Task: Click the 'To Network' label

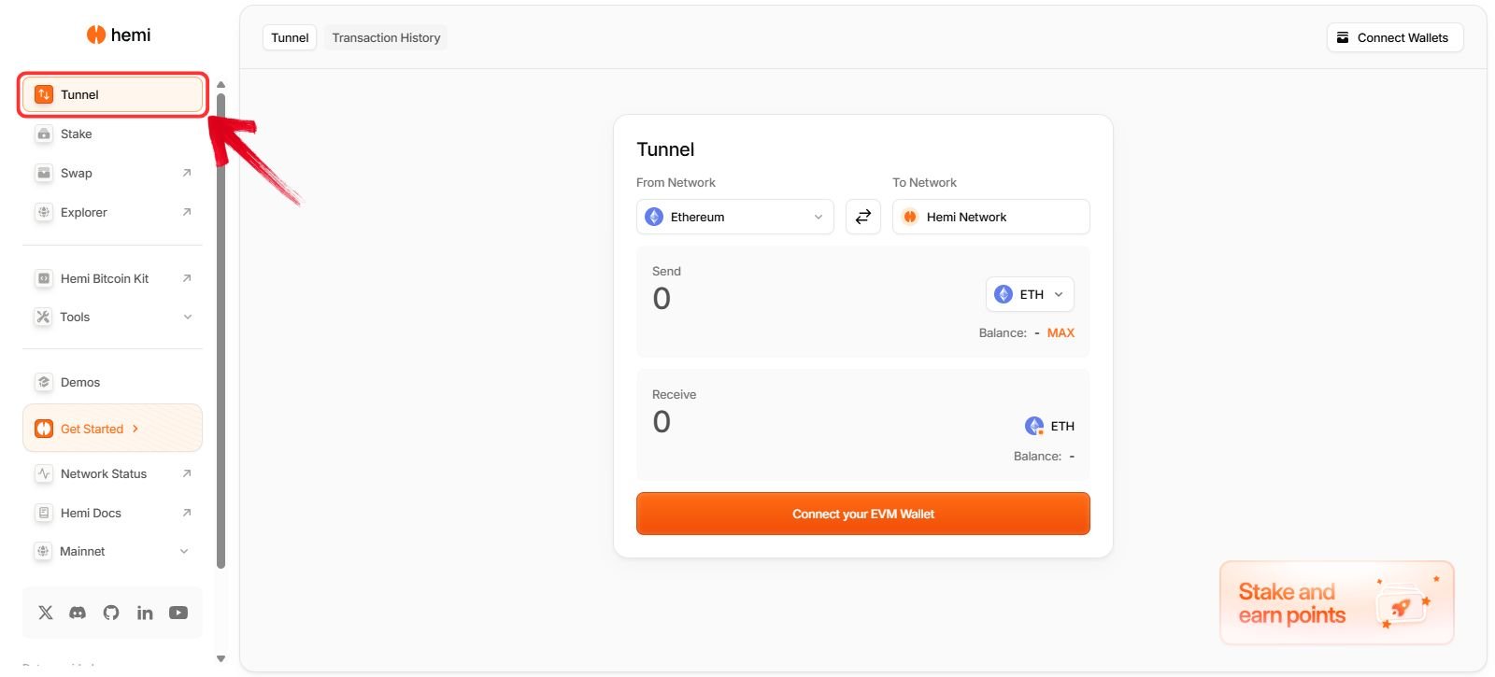Action: [924, 182]
